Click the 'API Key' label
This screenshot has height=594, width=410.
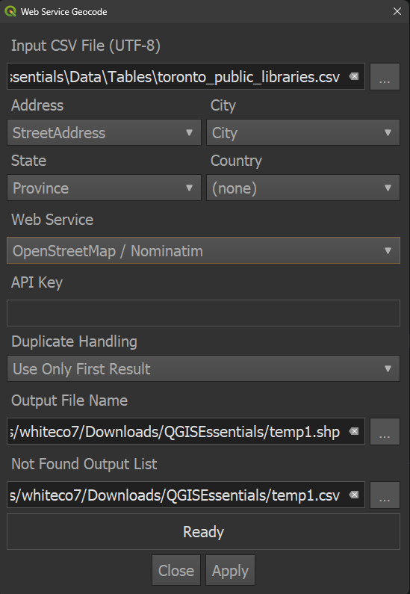(x=37, y=282)
